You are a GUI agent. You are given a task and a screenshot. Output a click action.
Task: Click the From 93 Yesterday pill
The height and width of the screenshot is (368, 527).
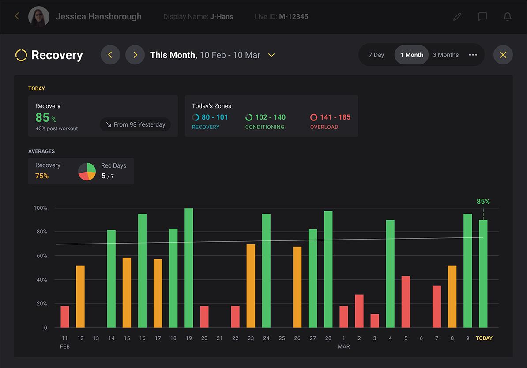(x=135, y=124)
